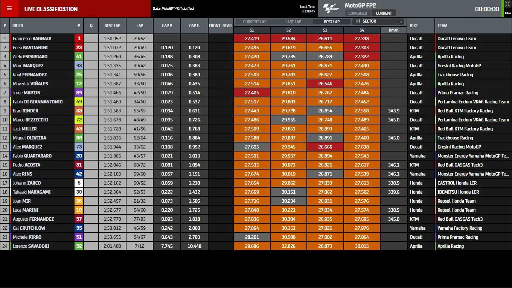Click the Q column header
This screenshot has height=288, width=512.
pyautogui.click(x=91, y=26)
